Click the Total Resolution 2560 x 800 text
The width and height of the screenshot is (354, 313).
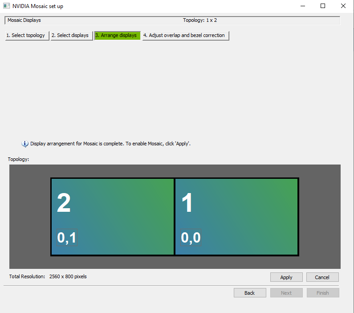48,277
